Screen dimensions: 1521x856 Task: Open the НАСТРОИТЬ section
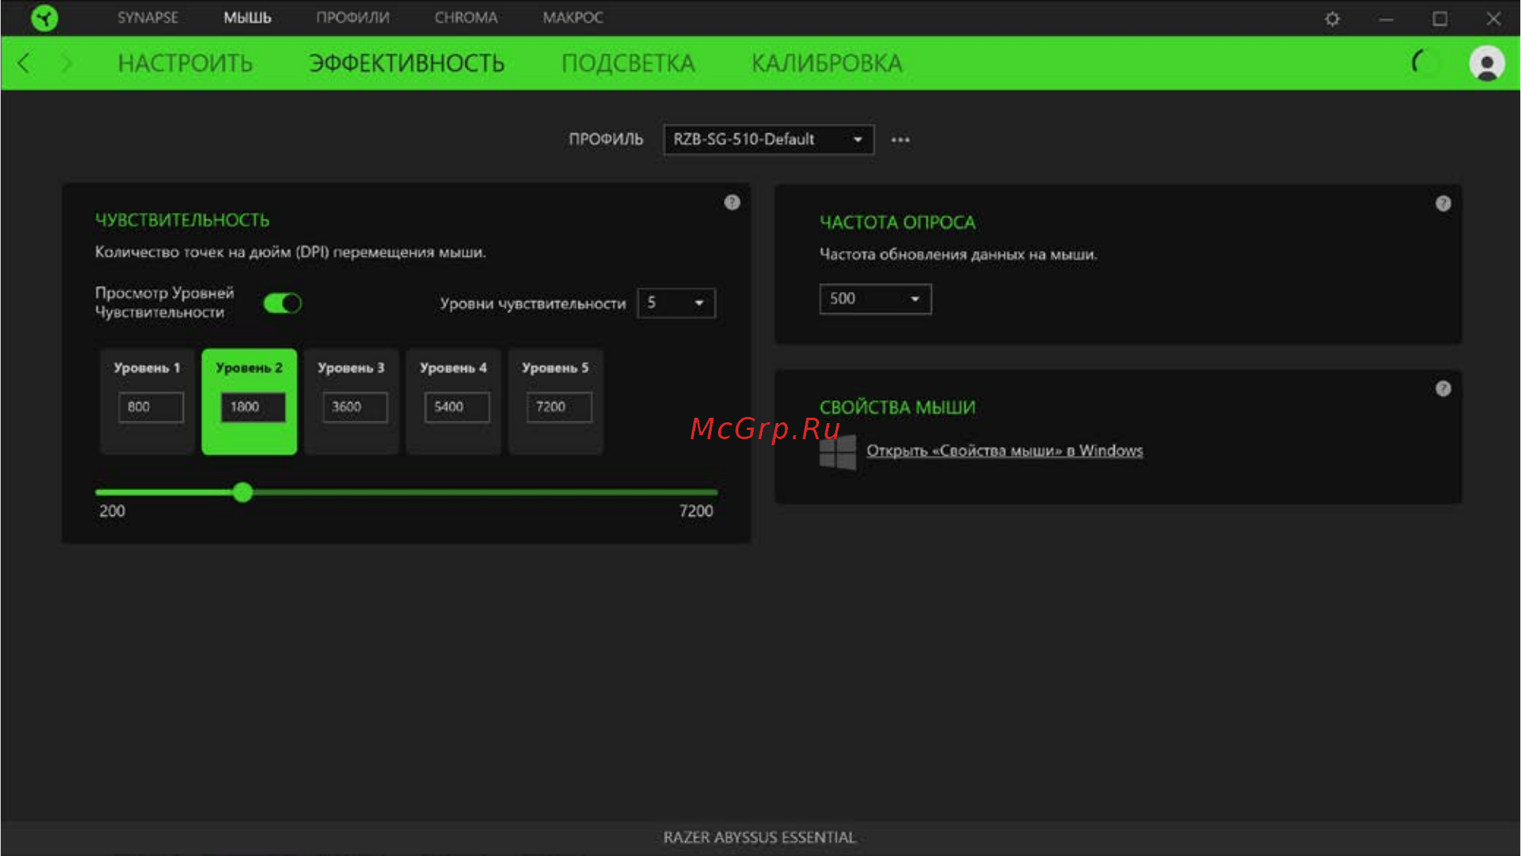pos(185,63)
